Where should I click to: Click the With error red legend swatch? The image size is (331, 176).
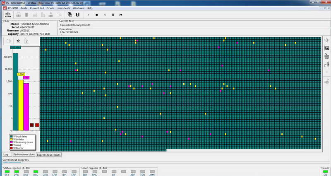(x=11, y=148)
